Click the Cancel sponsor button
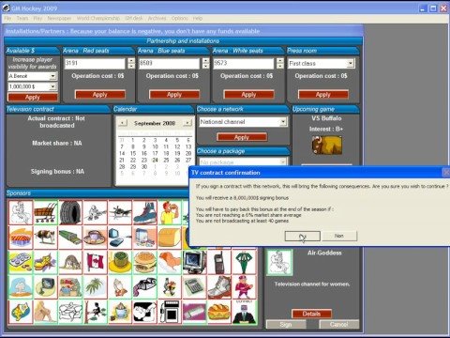The height and width of the screenshot is (338, 450). point(339,325)
